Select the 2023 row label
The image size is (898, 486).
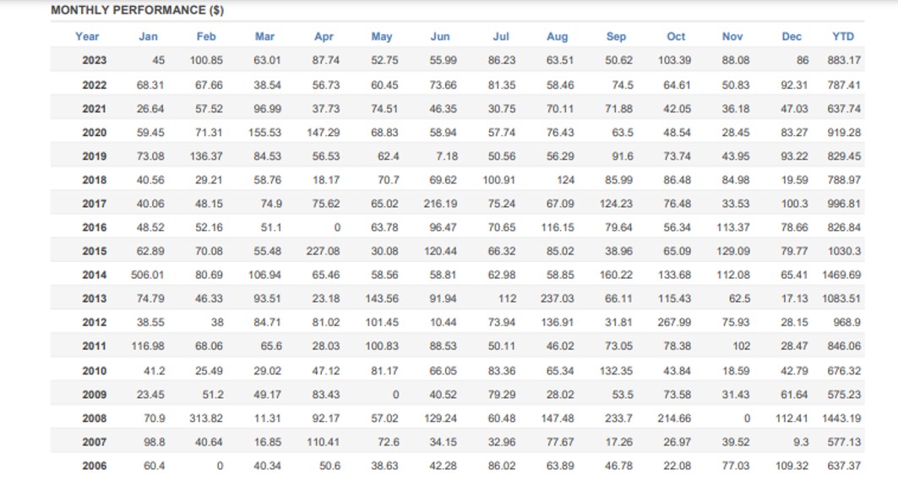pos(94,60)
